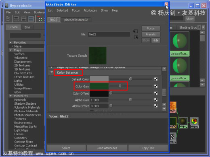Select the orange file24 texture node
210x157 pixels.
pos(173,107)
